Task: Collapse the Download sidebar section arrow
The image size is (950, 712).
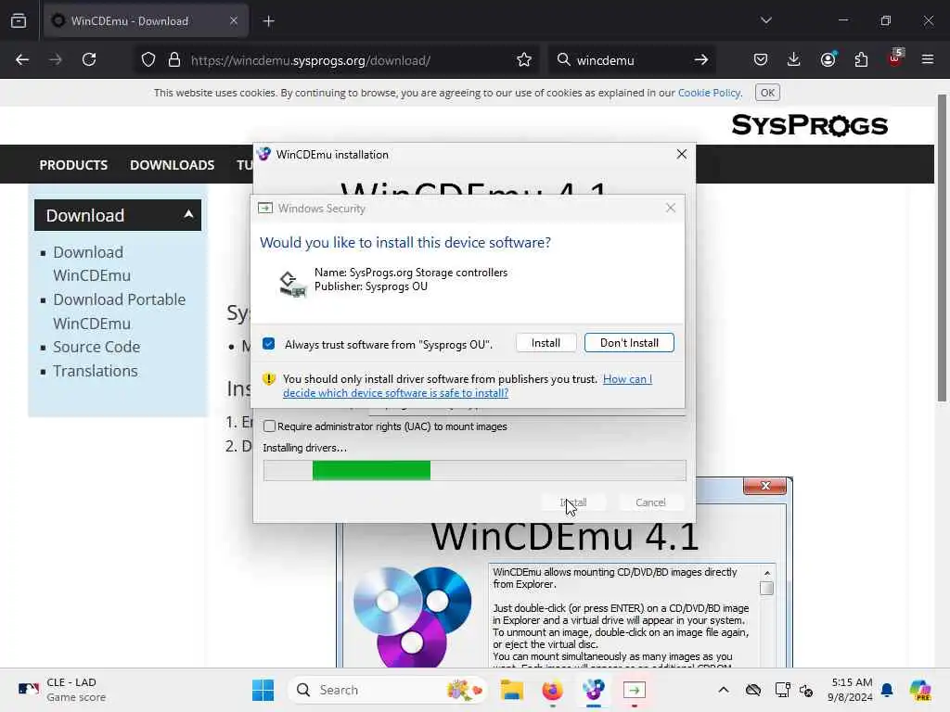Action: pos(188,214)
